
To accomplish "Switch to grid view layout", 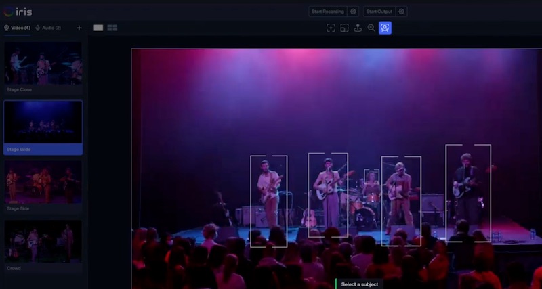I will coord(112,28).
